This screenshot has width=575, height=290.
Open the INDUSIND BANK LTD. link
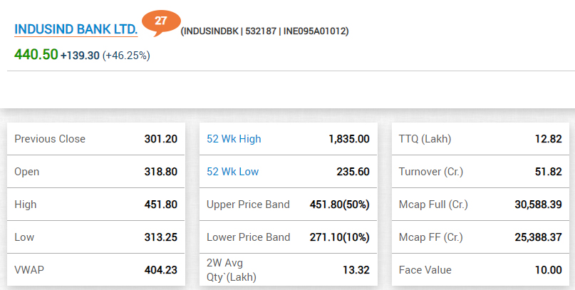76,31
